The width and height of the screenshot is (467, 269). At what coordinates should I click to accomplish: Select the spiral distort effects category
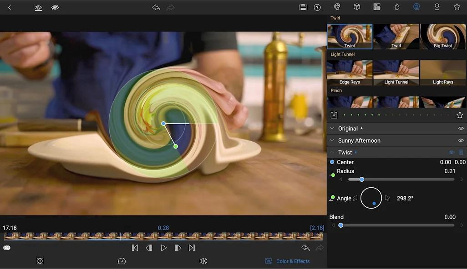416,7
